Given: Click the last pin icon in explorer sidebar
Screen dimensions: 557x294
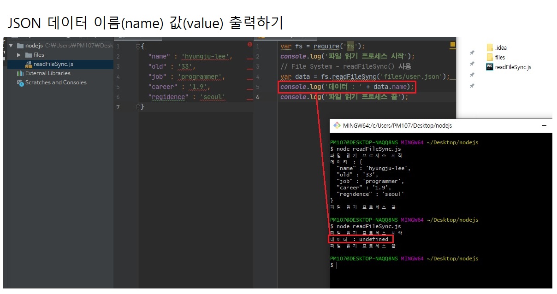Looking at the screenshot, I should [472, 86].
